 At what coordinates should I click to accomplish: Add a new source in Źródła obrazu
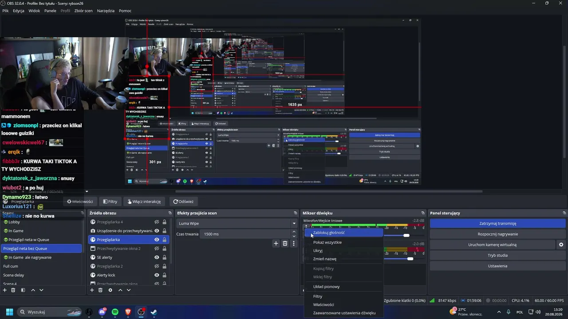tap(92, 290)
